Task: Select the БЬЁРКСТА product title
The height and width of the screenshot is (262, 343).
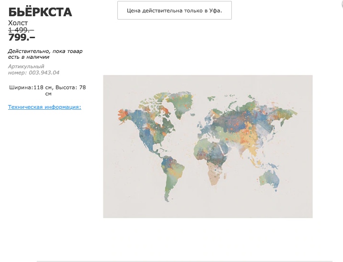Action: 40,12
